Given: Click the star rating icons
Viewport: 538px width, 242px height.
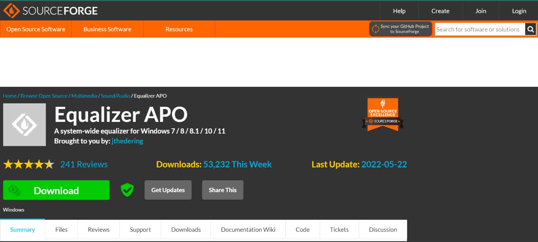Looking at the screenshot, I should (x=29, y=165).
